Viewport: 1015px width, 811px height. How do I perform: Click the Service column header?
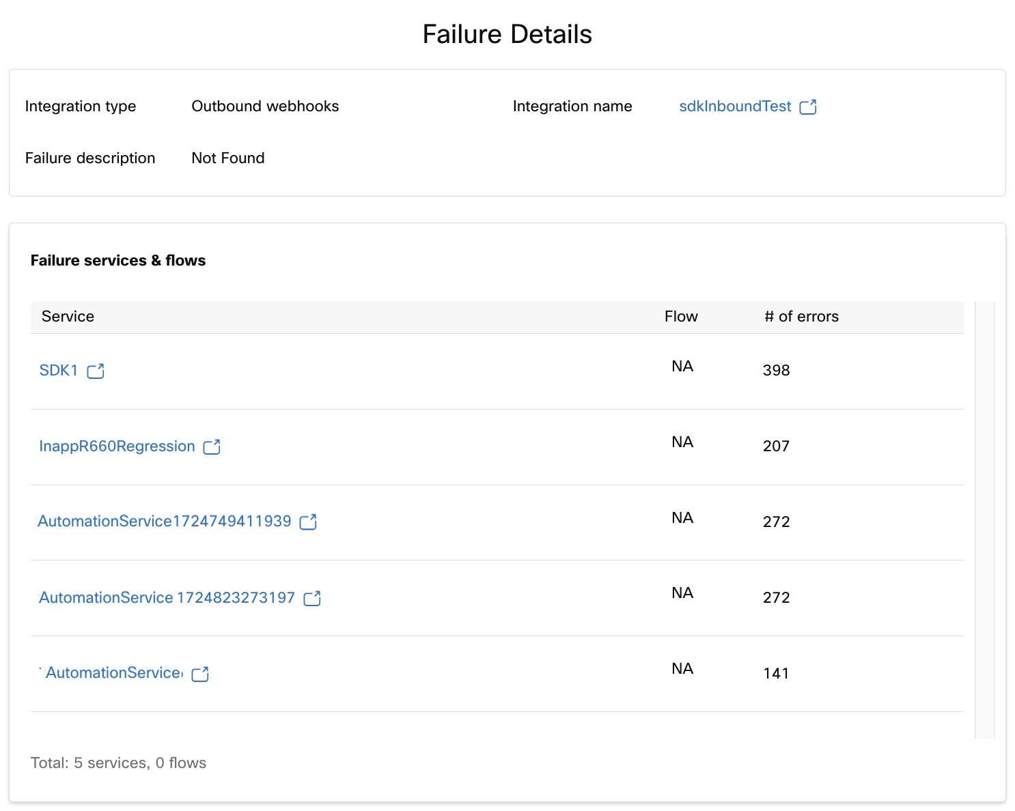click(x=68, y=316)
